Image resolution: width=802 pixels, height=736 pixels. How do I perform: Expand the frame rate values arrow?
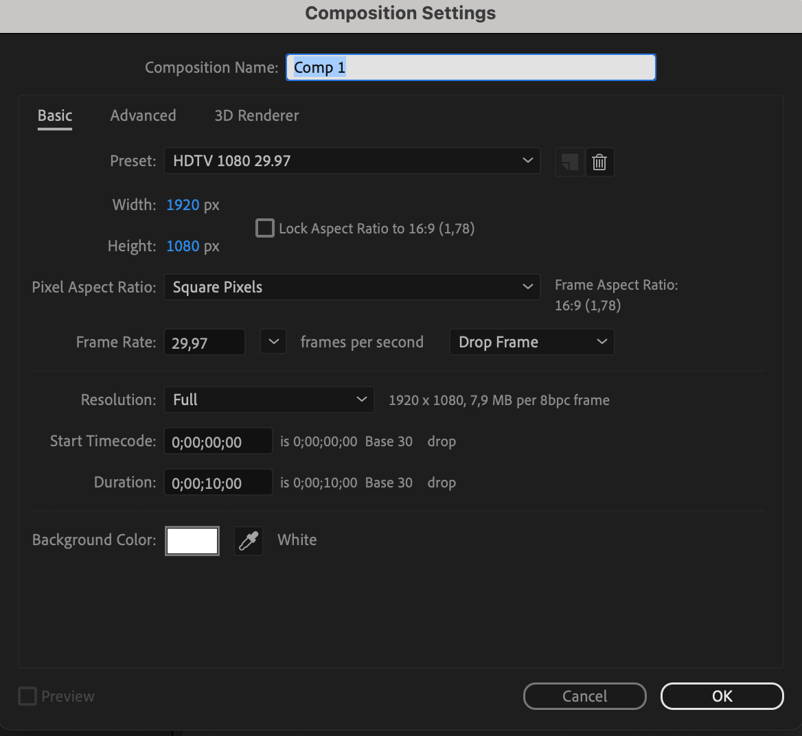click(x=273, y=342)
